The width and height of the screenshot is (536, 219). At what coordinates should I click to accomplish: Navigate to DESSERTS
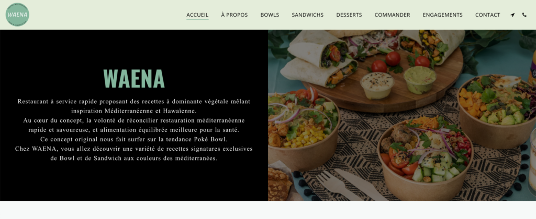[x=349, y=15]
